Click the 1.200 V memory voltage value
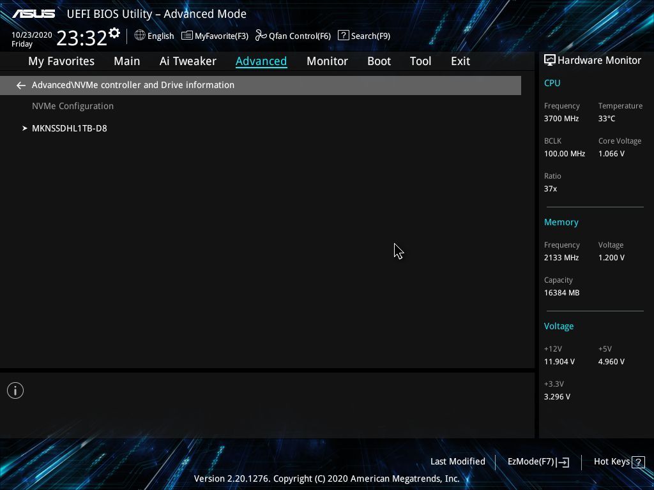654x490 pixels. click(611, 258)
